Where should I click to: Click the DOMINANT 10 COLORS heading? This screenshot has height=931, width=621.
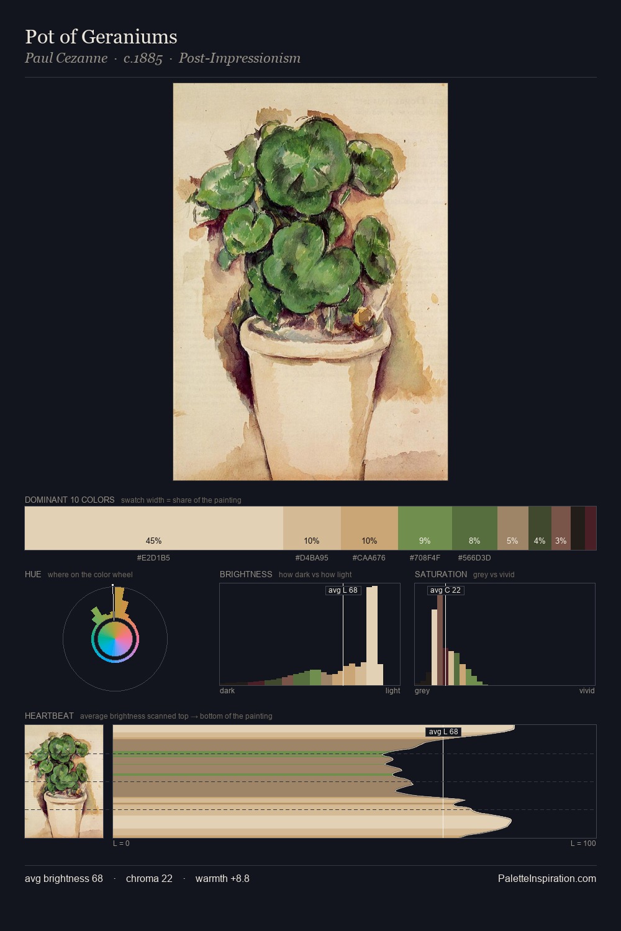coord(70,500)
